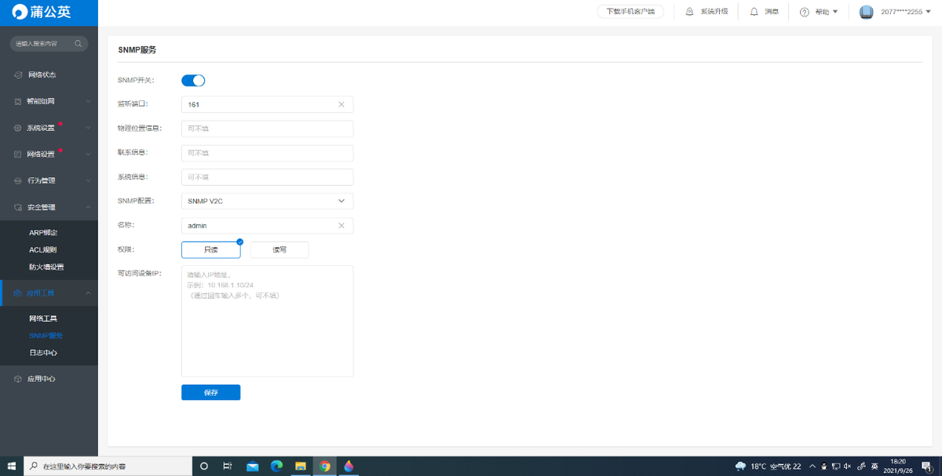Click the 下载手机客户端 button
The image size is (942, 476).
click(x=630, y=12)
